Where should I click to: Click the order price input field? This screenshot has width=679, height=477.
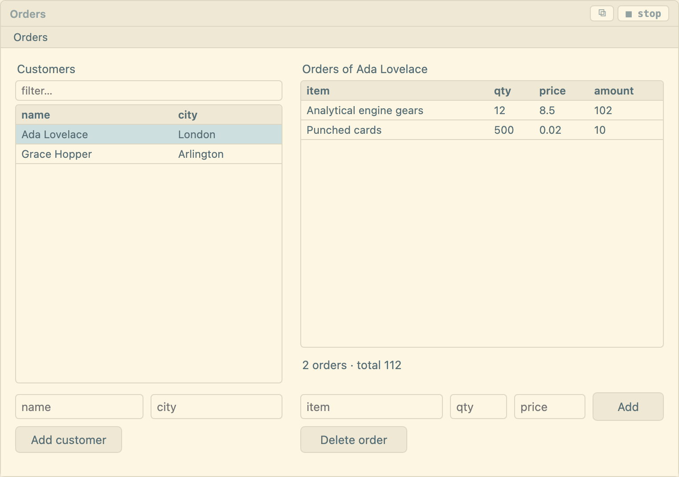coord(550,407)
